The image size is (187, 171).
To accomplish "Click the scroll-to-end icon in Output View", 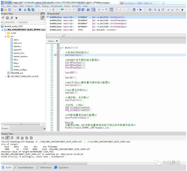I will [x=22, y=138].
